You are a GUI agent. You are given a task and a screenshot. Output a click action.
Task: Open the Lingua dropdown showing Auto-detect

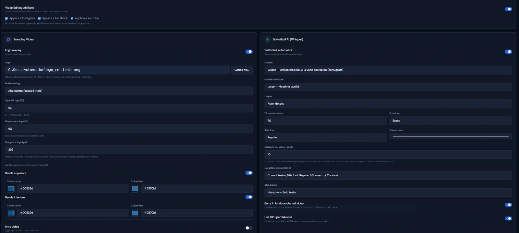tap(388, 104)
